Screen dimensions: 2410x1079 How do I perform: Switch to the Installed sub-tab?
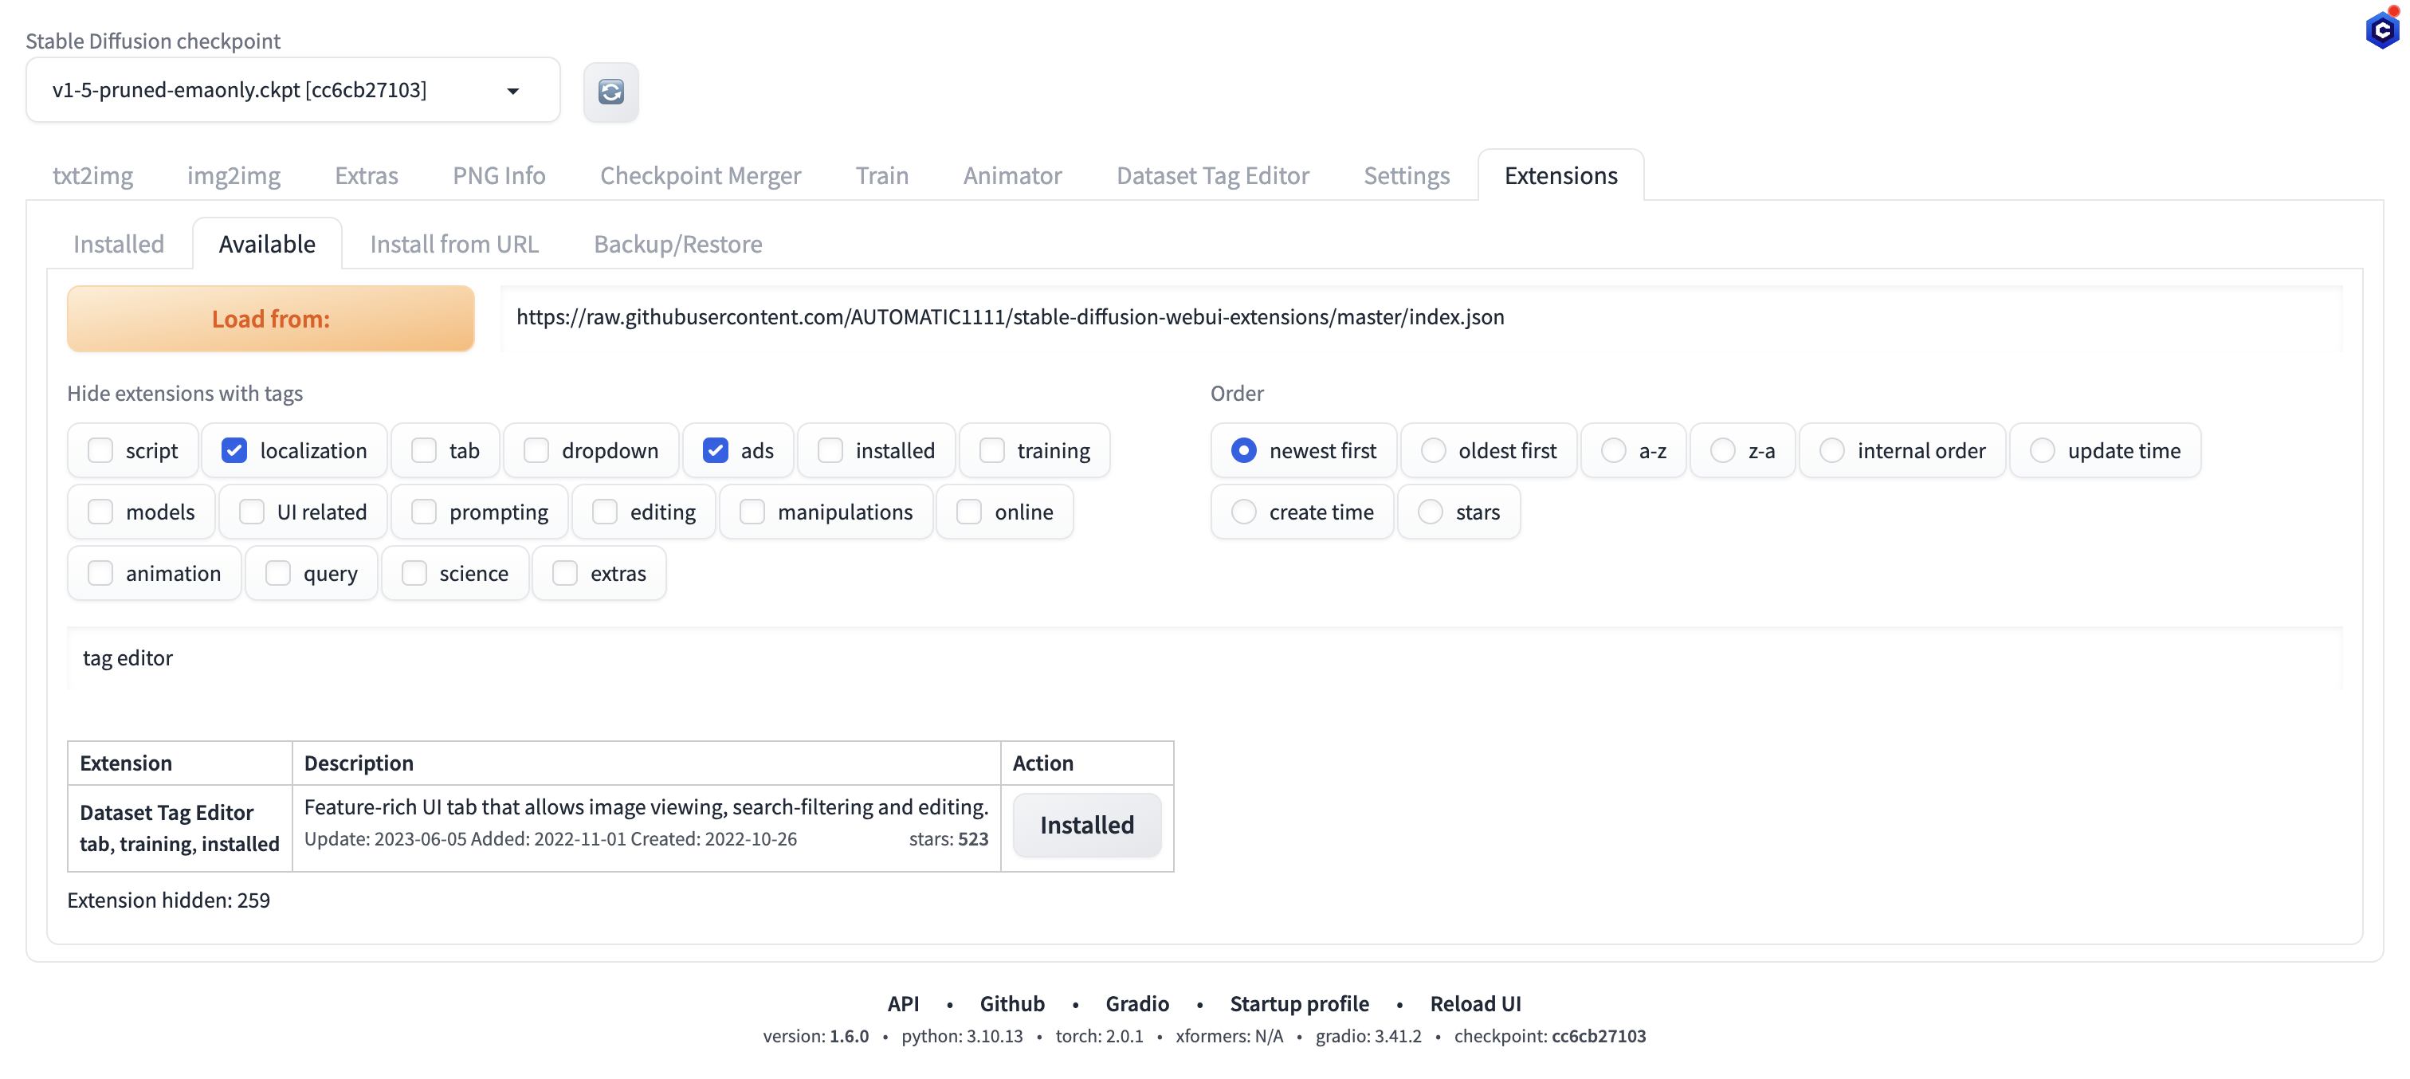coord(119,244)
